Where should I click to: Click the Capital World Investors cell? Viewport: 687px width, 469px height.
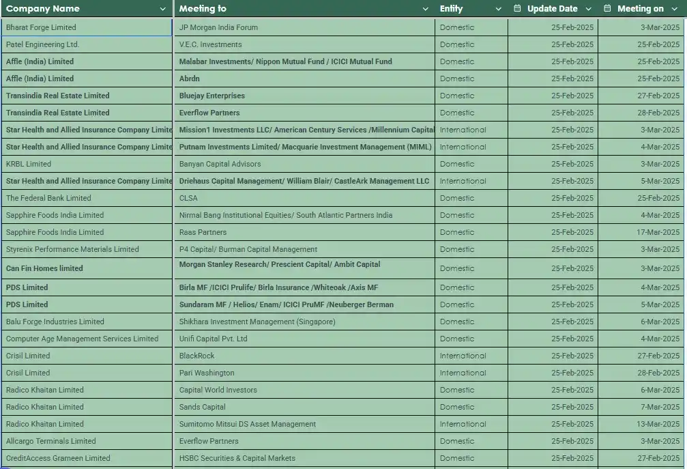click(x=304, y=390)
